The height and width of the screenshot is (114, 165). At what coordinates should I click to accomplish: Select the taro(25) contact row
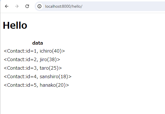[x=33, y=68]
